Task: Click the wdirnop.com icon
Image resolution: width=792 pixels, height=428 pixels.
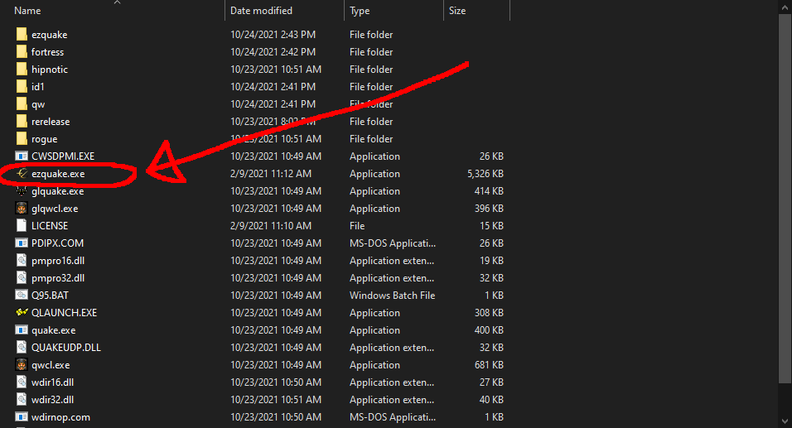Action: click(22, 417)
